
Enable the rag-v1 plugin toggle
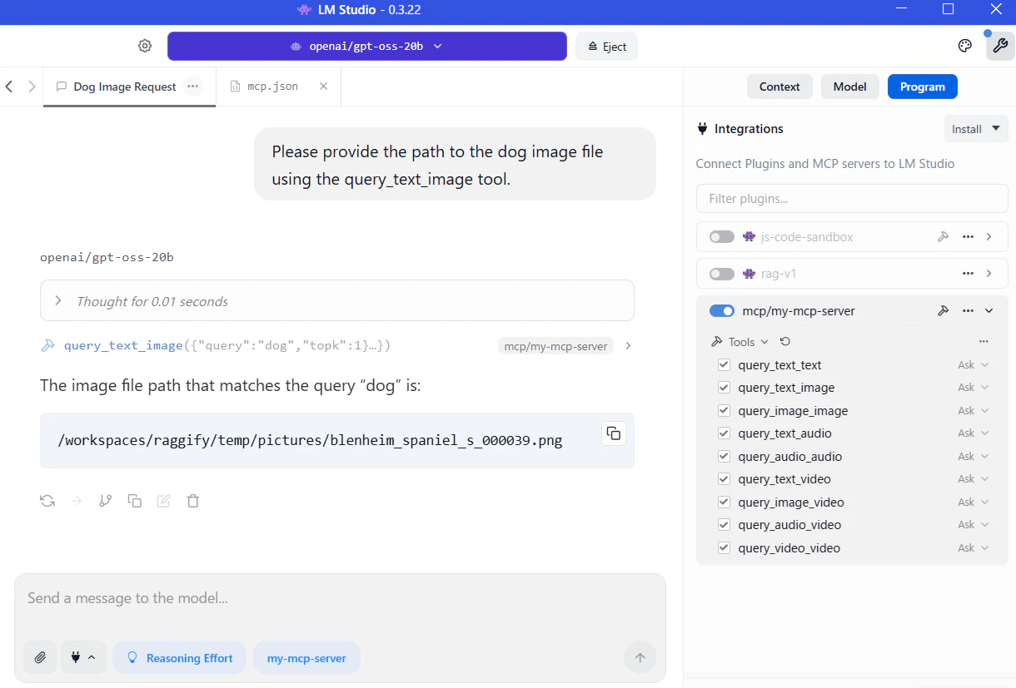[722, 274]
